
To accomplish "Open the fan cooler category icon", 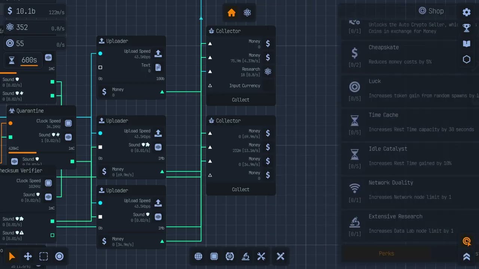I will (x=230, y=256).
